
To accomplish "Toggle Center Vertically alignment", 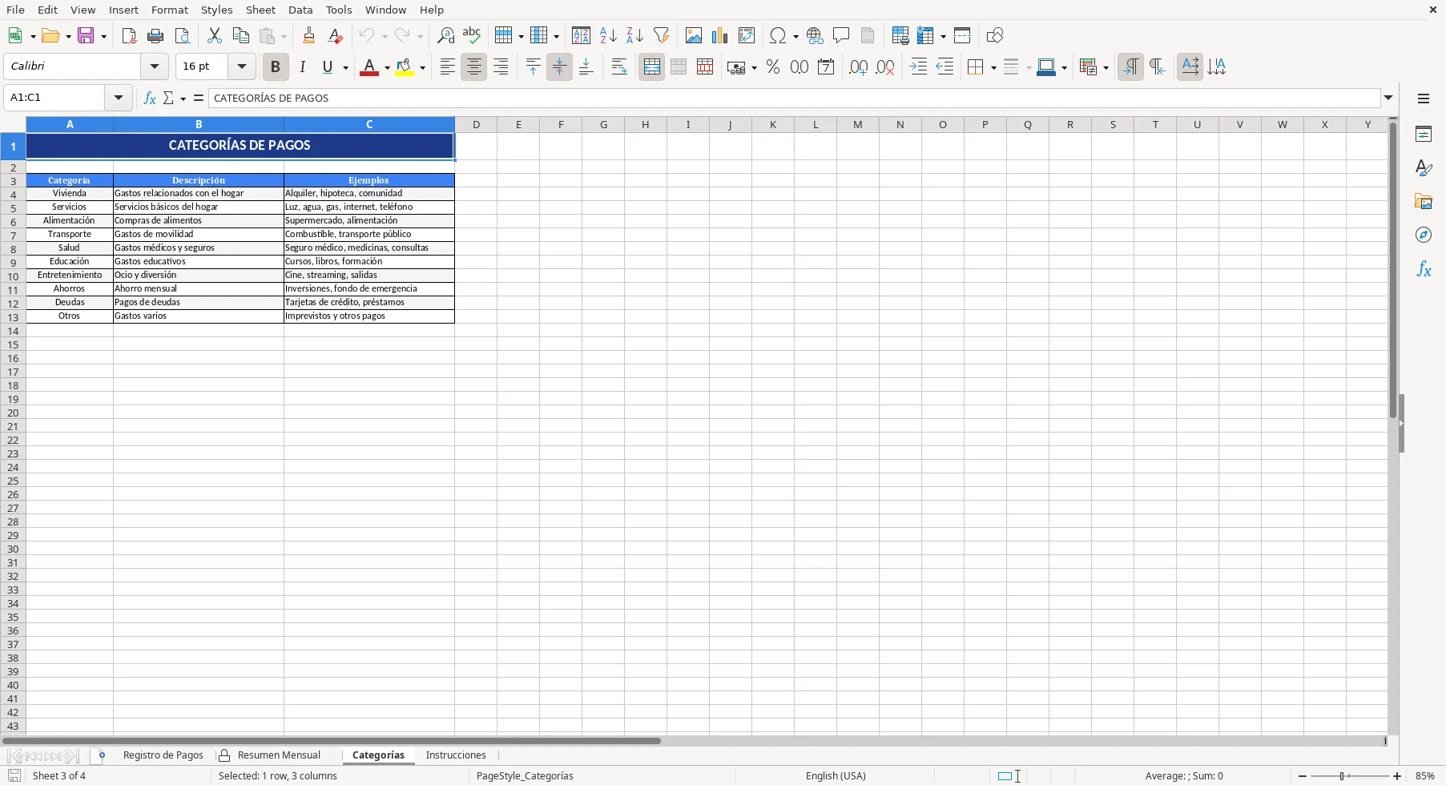I will (x=559, y=66).
